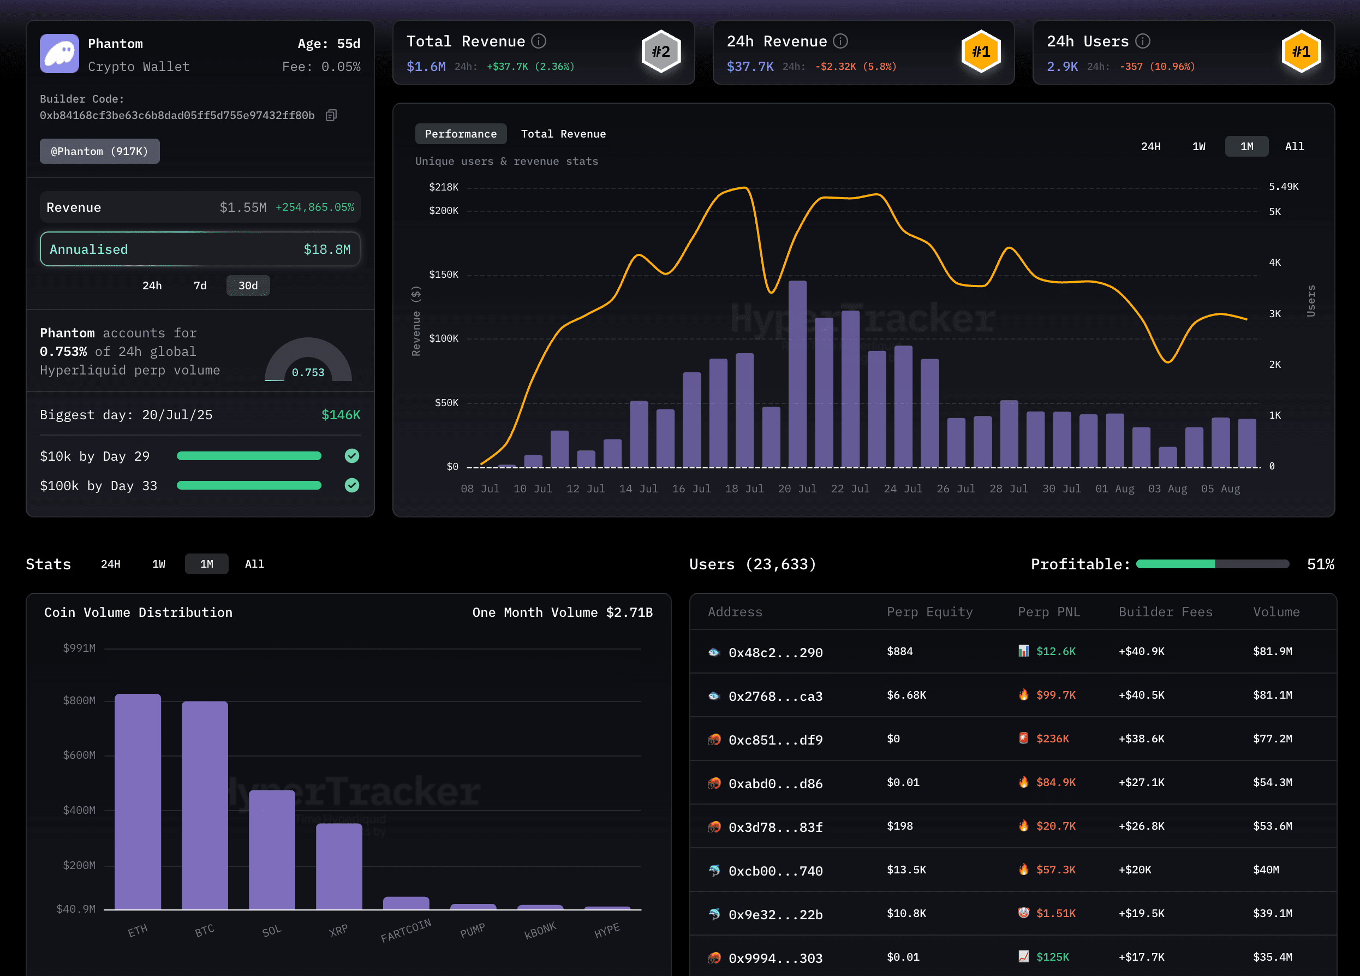The image size is (1360, 976).
Task: Click the Phantom ghost logo icon
Action: (x=59, y=53)
